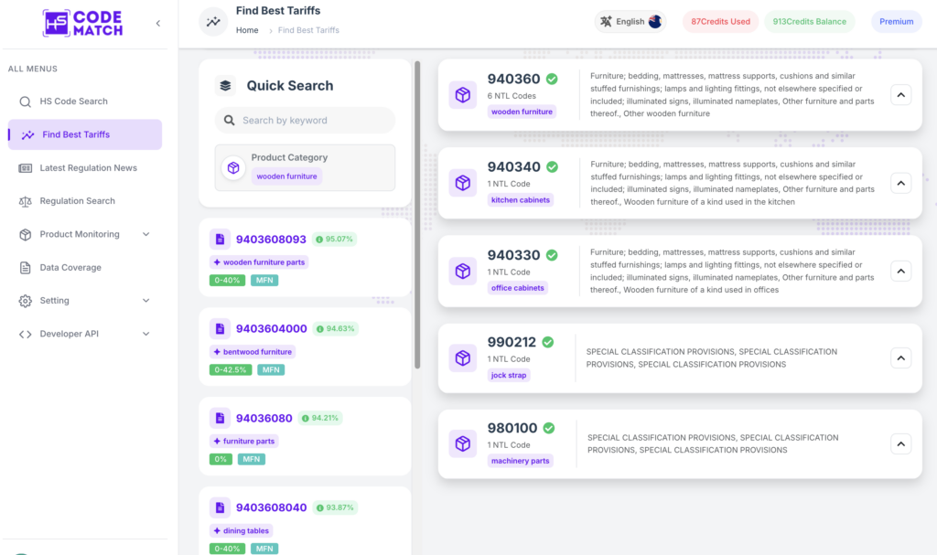
Task: Click the HS Code Match logo
Action: pyautogui.click(x=82, y=23)
